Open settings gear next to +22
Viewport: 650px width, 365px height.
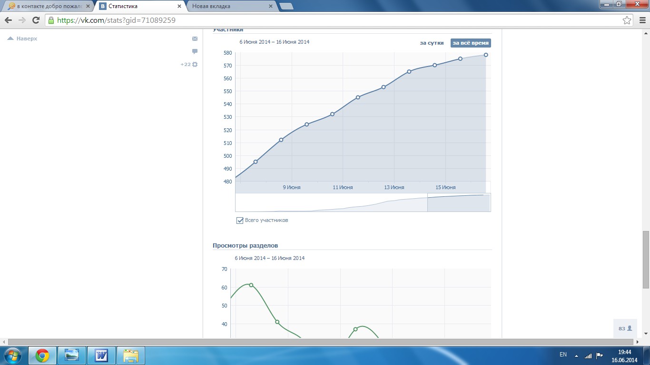tap(195, 64)
